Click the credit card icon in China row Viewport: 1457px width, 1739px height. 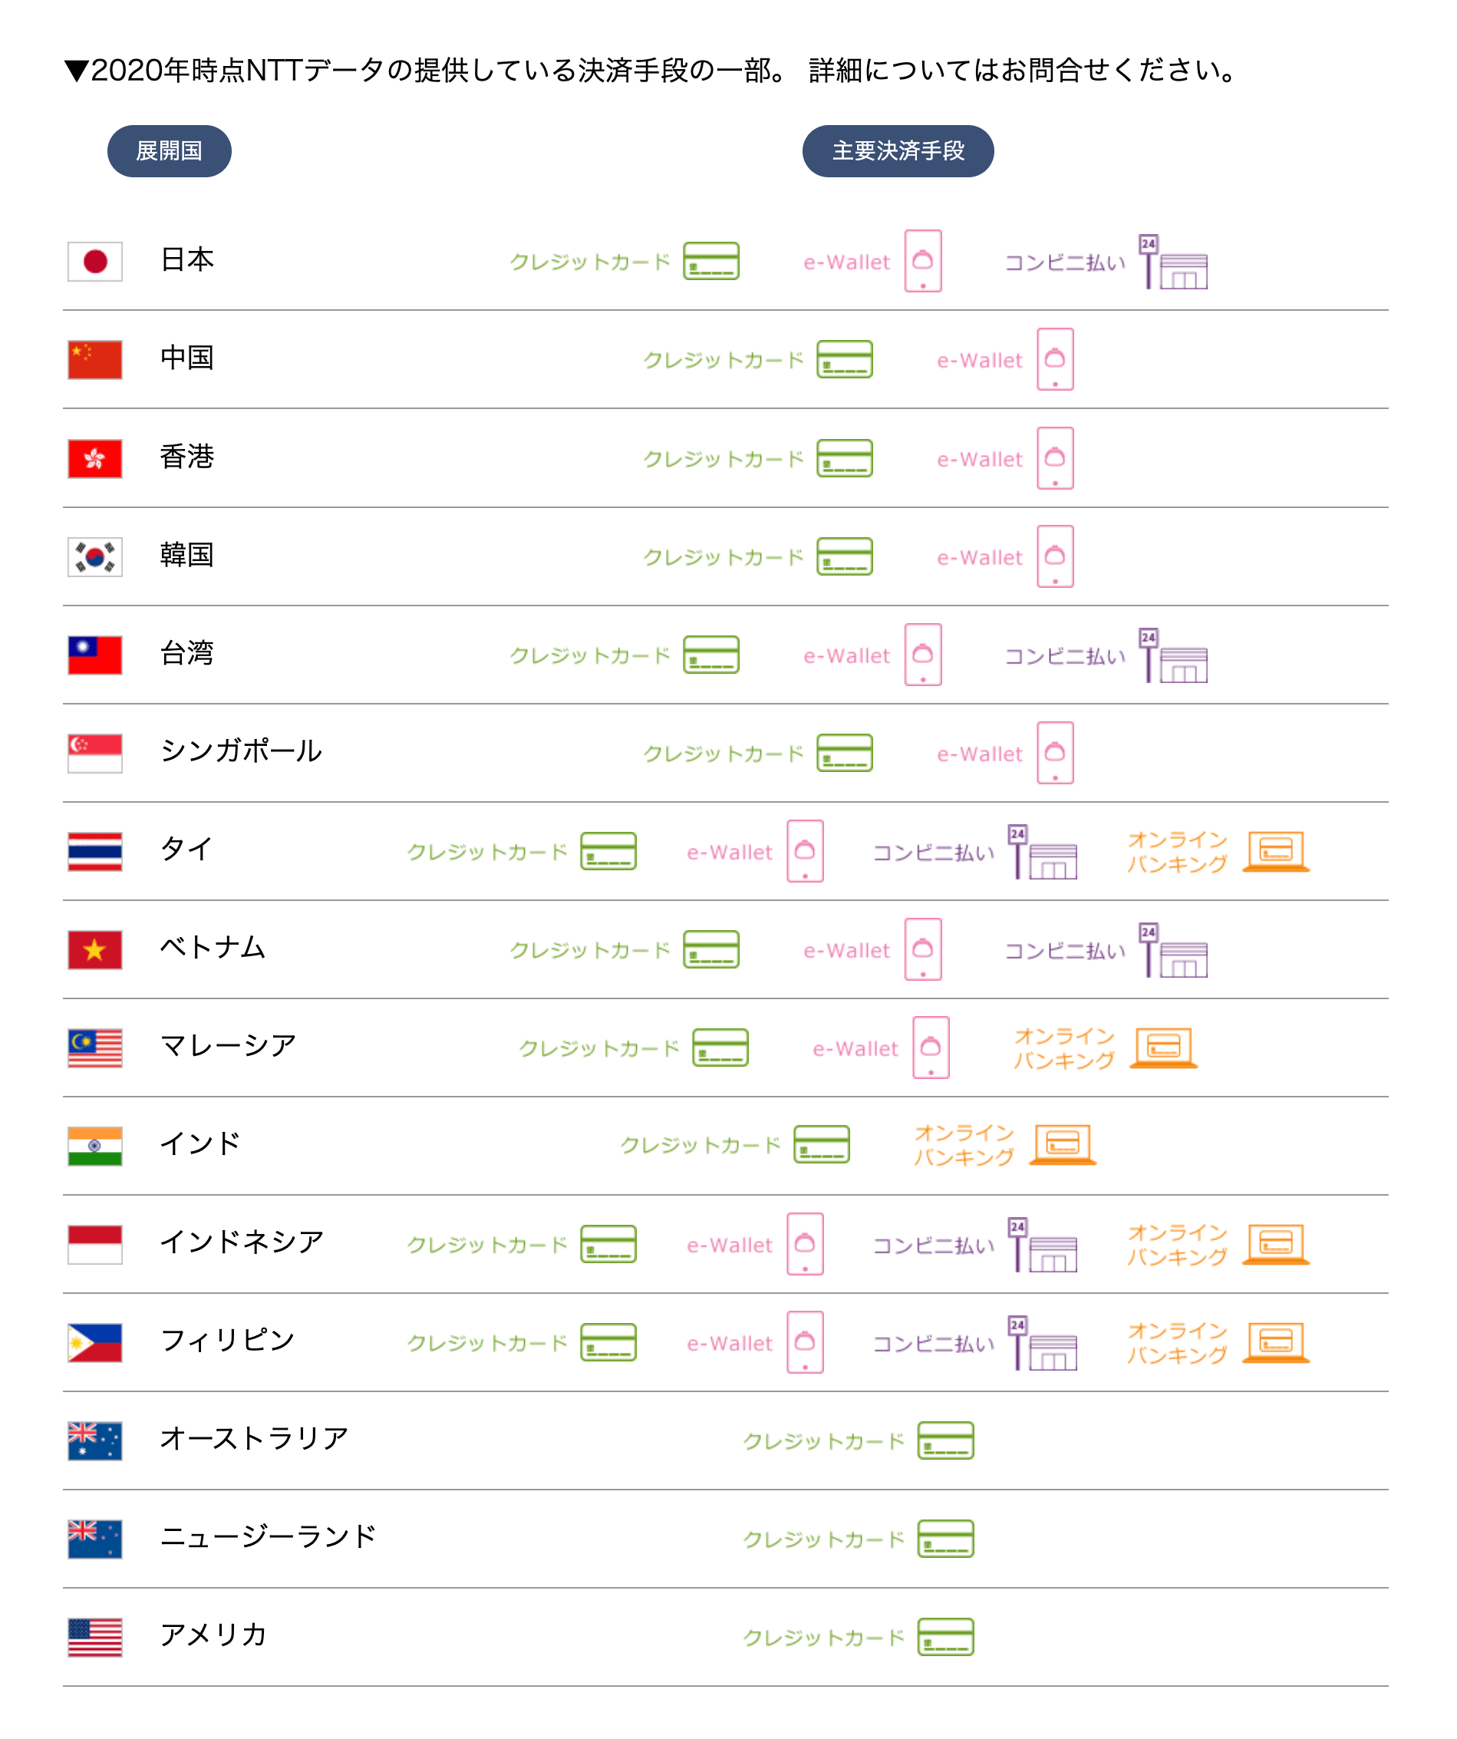(x=845, y=359)
